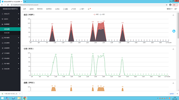Download the blood pressure NIBP chart image
Screen dimensions: 179x100
[173, 15]
